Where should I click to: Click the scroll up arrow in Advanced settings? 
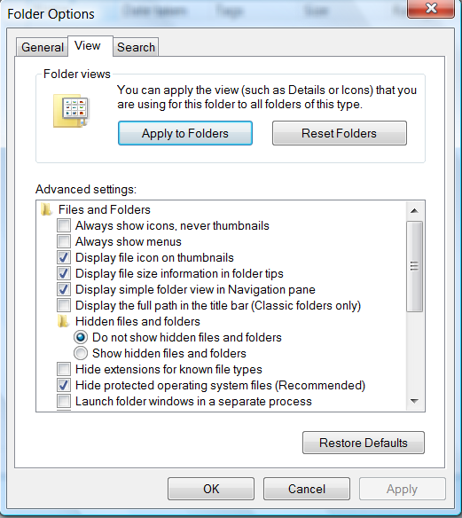click(414, 211)
